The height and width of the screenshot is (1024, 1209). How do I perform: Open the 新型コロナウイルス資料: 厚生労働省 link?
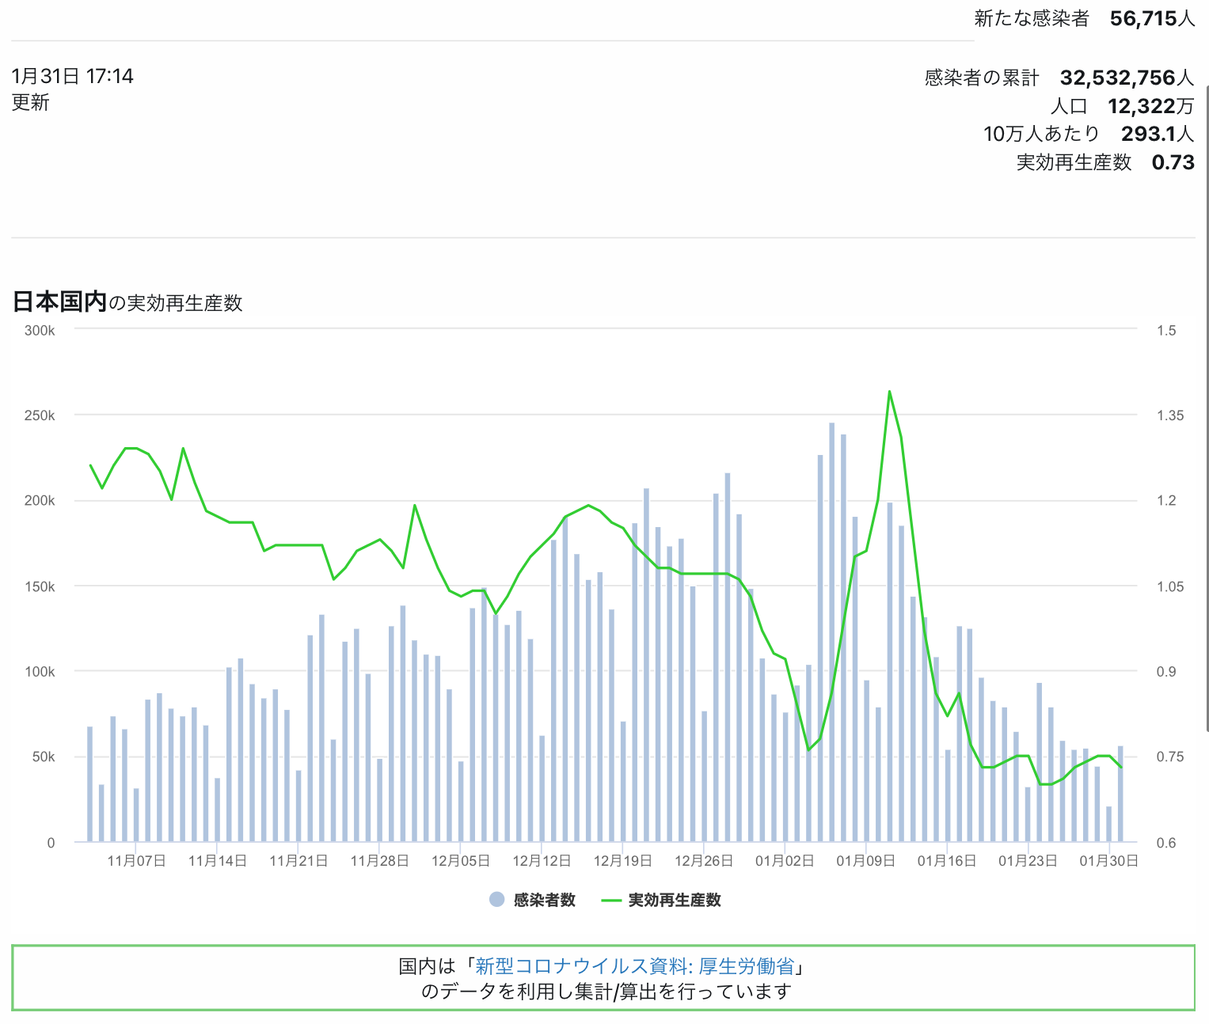(x=634, y=966)
